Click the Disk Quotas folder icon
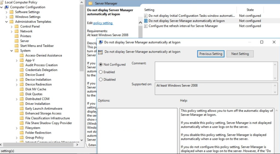The image size is (280, 154). click(22, 94)
